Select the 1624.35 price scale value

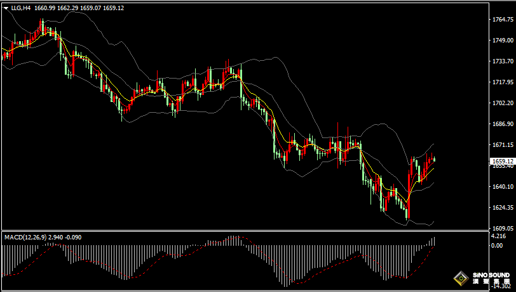pyautogui.click(x=503, y=207)
